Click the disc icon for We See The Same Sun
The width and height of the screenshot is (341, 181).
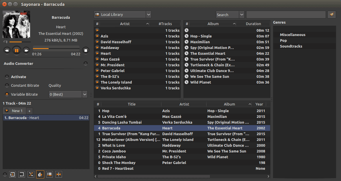[x=187, y=76]
